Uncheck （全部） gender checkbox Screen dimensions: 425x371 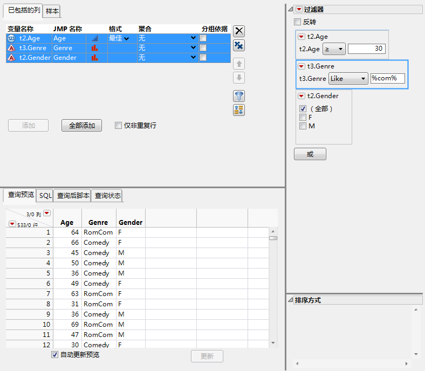(303, 109)
